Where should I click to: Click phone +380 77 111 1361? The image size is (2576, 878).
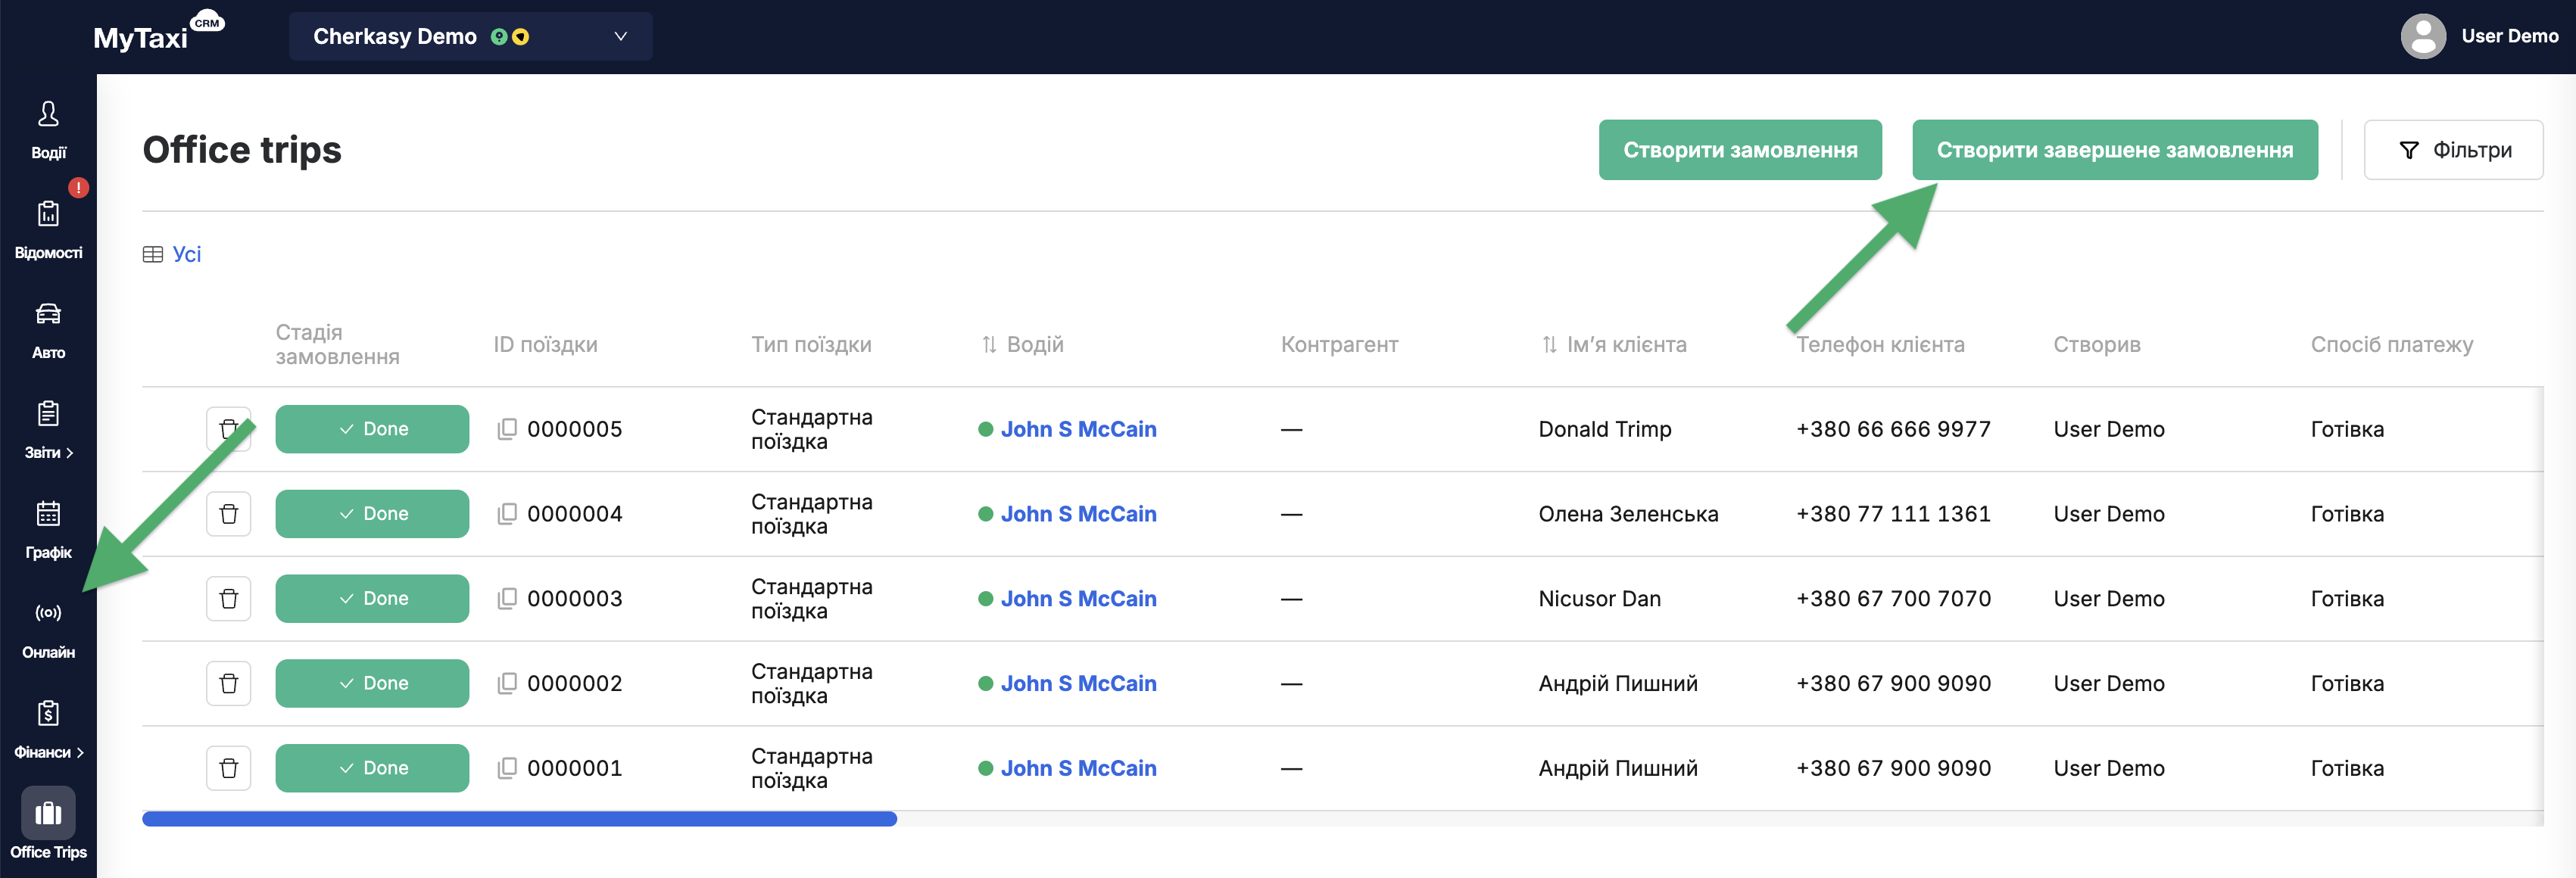[1893, 514]
